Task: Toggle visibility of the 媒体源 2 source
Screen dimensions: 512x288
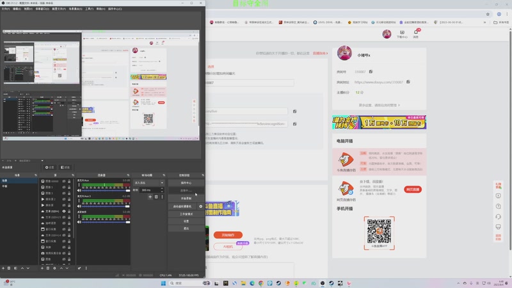Action: coord(64,199)
